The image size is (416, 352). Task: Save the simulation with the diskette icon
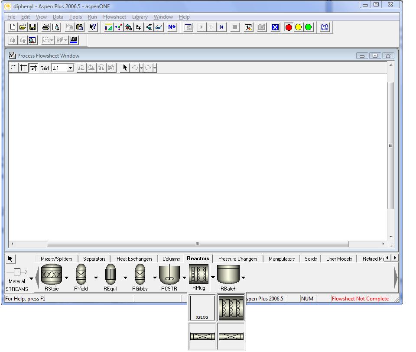[x=32, y=27]
